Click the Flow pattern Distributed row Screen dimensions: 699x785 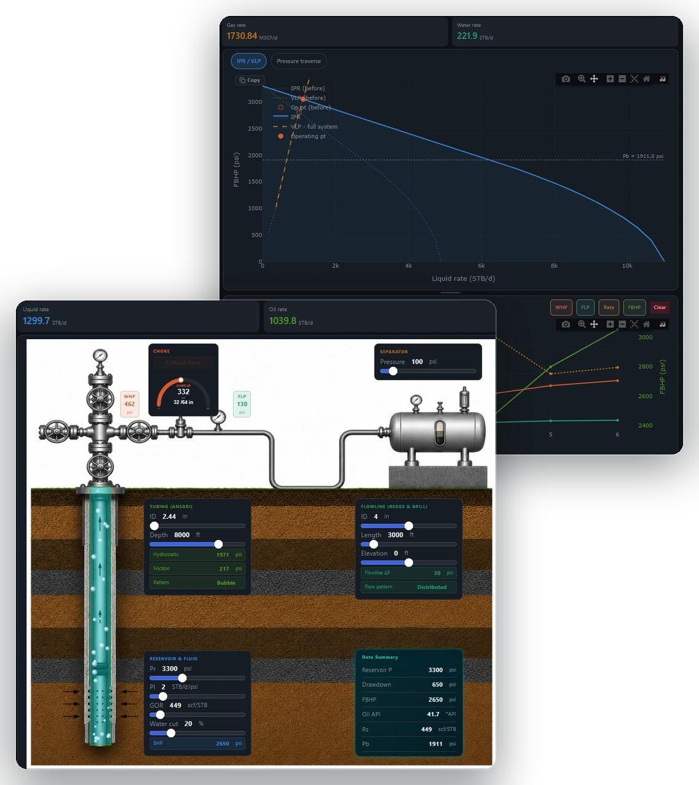click(408, 587)
